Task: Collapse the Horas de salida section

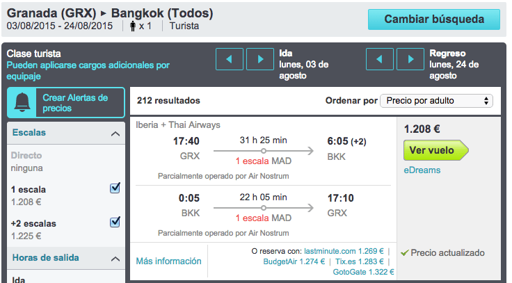Action: point(115,259)
